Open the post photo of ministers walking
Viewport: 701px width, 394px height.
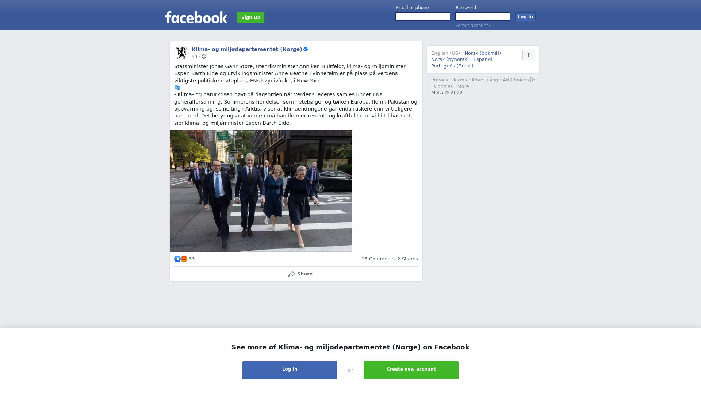[261, 191]
